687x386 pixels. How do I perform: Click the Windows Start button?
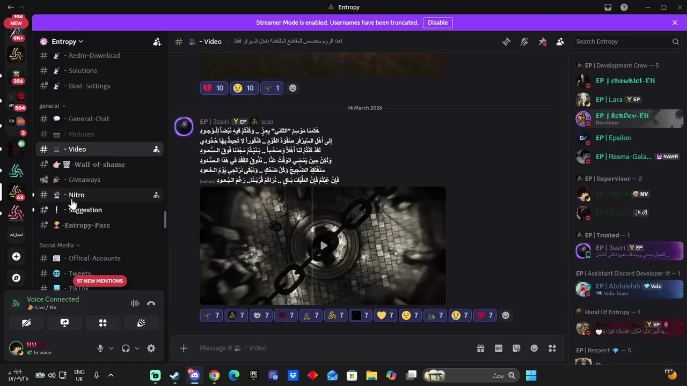coord(531,375)
